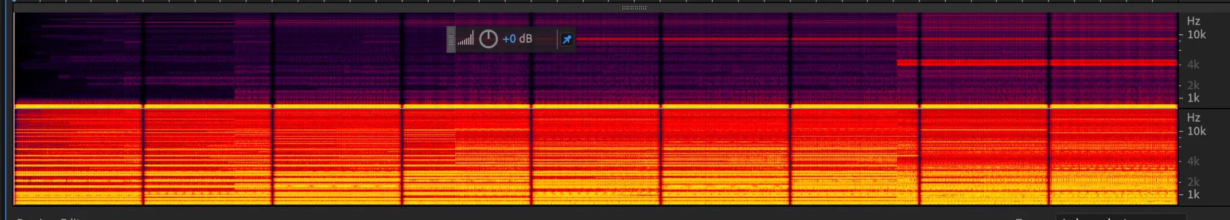Grab the dotted grip handle of the HUD

[451, 40]
